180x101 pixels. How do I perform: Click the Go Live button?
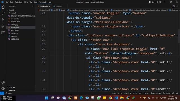click(166, 93)
